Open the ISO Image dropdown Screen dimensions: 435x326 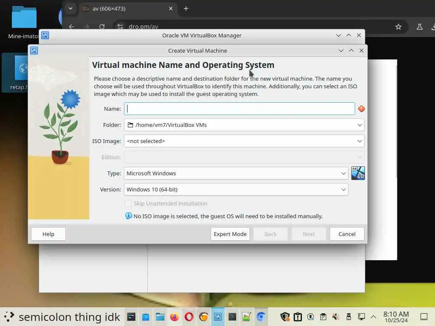[x=244, y=141]
